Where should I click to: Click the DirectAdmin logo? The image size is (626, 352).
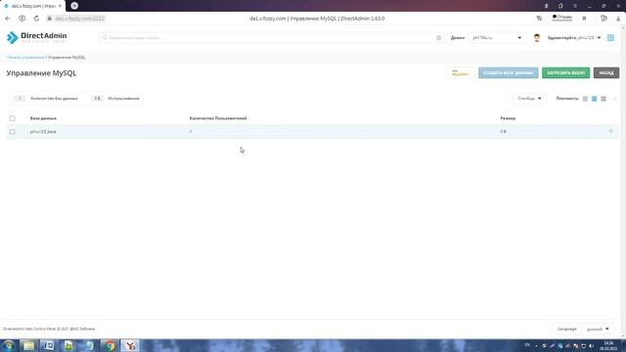[37, 37]
